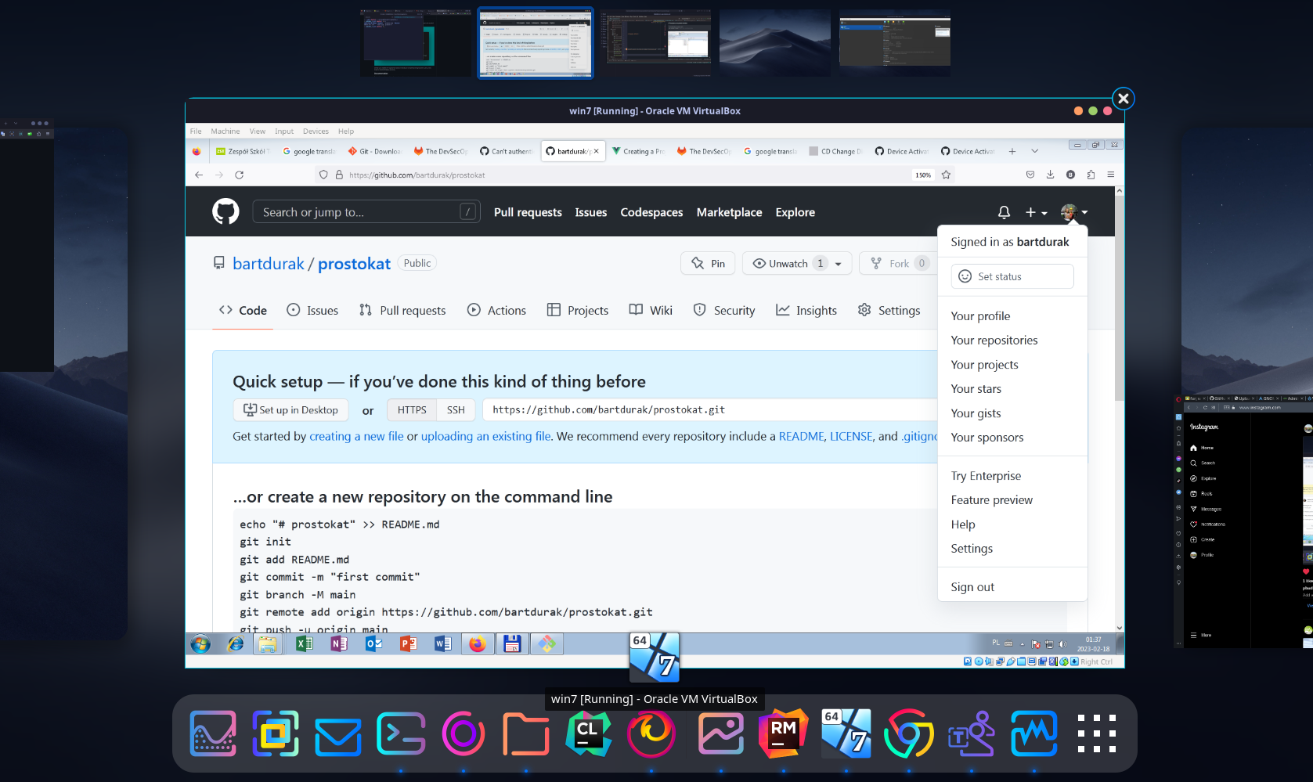Show application grid launcher in dock
This screenshot has width=1313, height=782.
pyautogui.click(x=1096, y=733)
